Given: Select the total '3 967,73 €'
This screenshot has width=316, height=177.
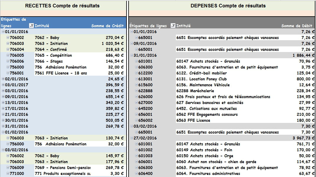Looking at the screenshot, I should (304, 138).
